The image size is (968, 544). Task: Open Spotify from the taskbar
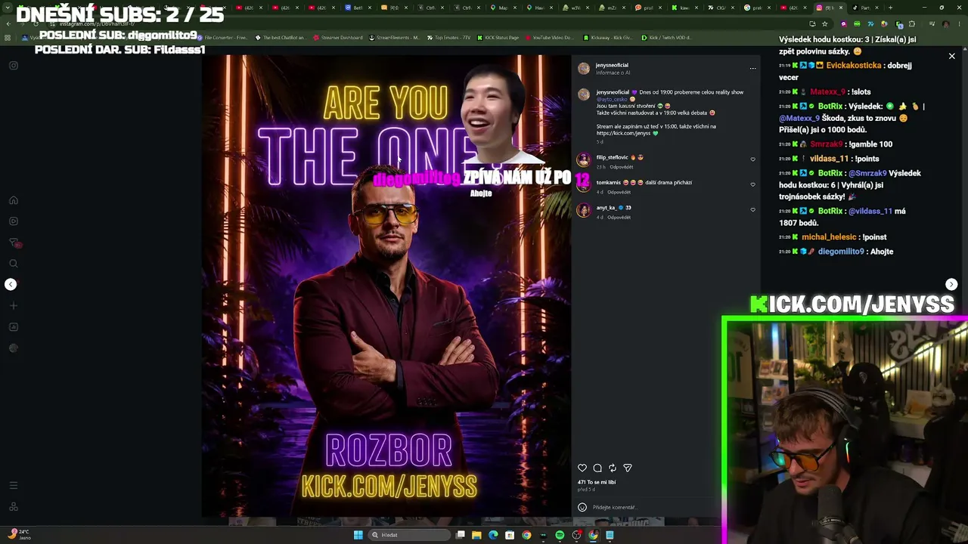pyautogui.click(x=560, y=535)
